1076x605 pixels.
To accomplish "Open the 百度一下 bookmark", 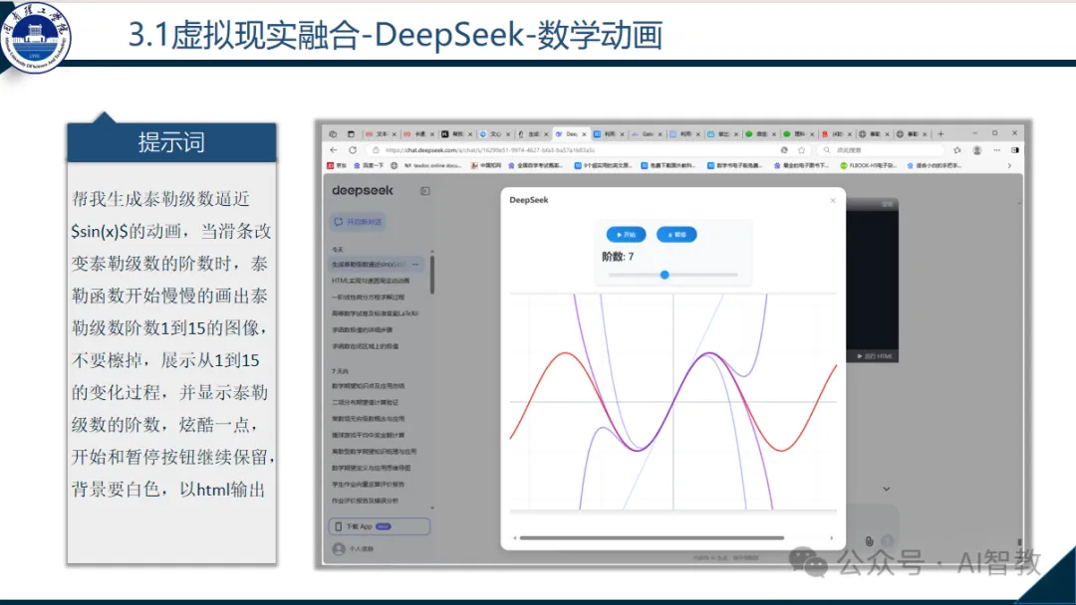I will coord(370,166).
